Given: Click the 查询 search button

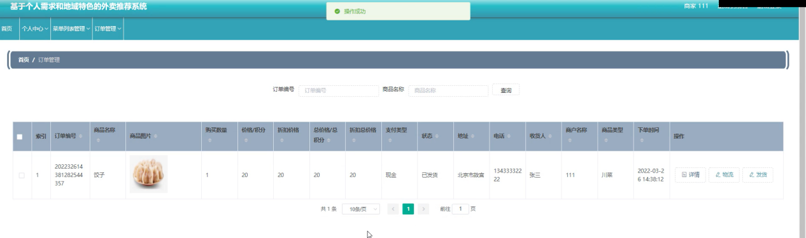Looking at the screenshot, I should pyautogui.click(x=506, y=90).
